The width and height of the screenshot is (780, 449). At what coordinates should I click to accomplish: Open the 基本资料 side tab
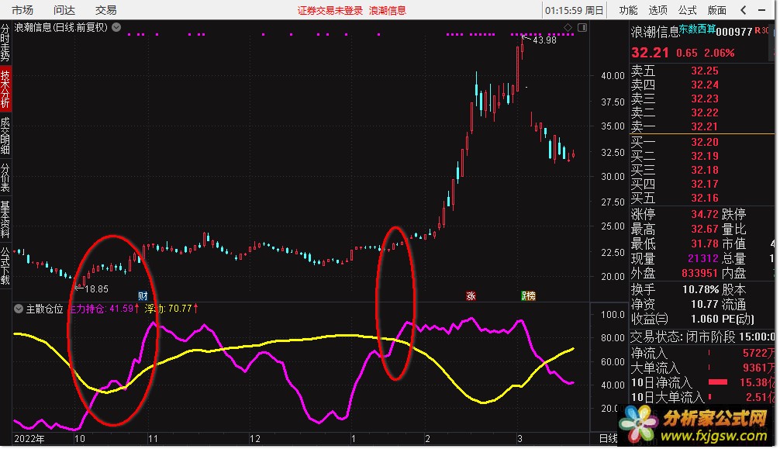(5, 219)
